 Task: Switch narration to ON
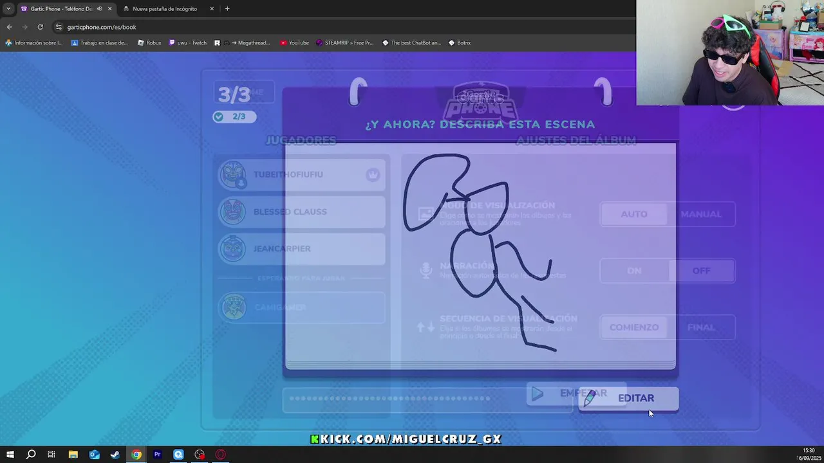(634, 271)
